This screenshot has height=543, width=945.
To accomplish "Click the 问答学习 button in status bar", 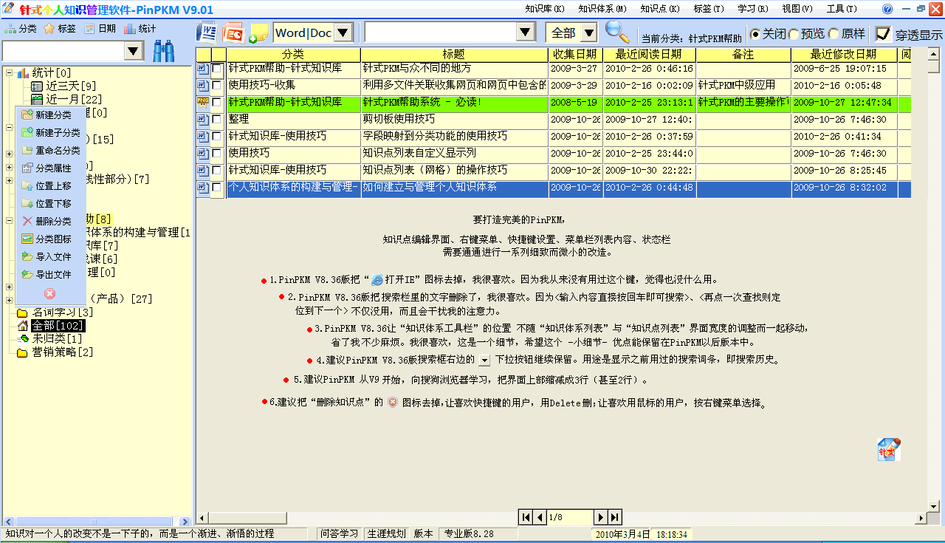I will tap(339, 533).
